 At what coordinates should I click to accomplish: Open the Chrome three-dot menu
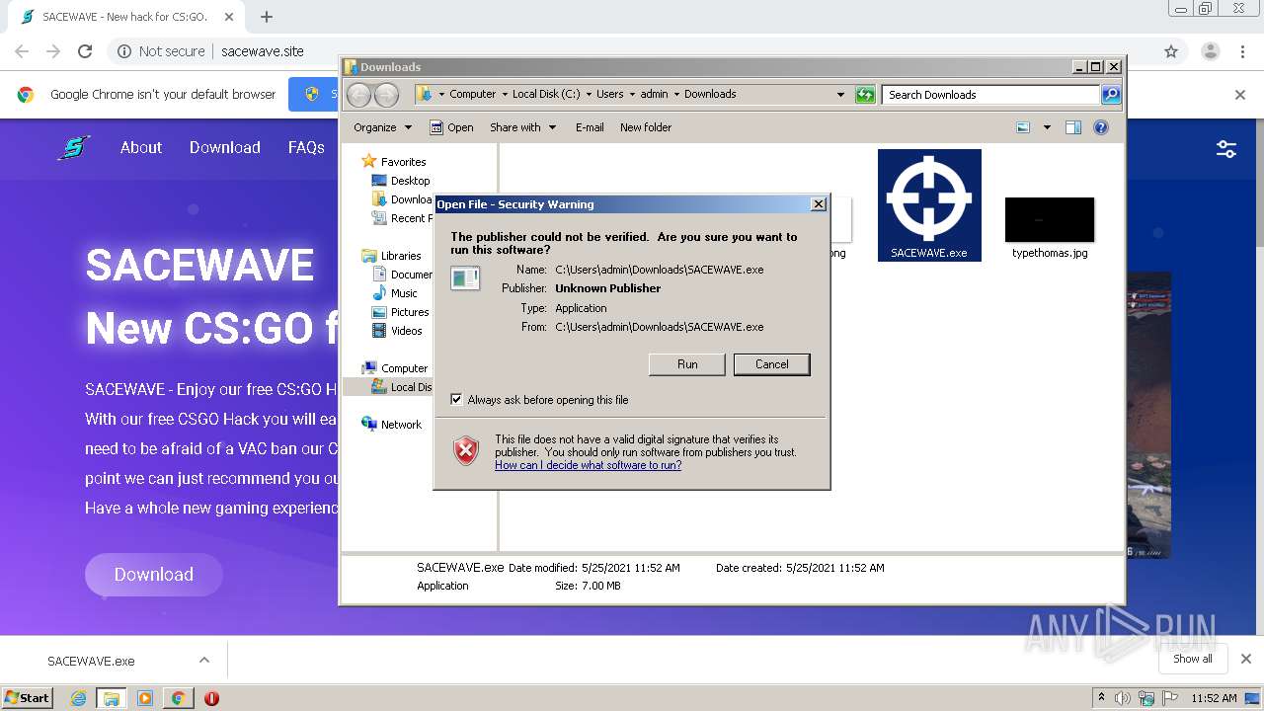pos(1242,51)
